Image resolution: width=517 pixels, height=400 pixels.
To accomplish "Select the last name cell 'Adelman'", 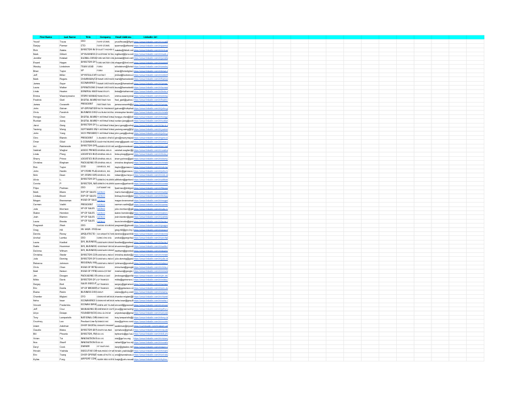I will (x=70, y=325).
